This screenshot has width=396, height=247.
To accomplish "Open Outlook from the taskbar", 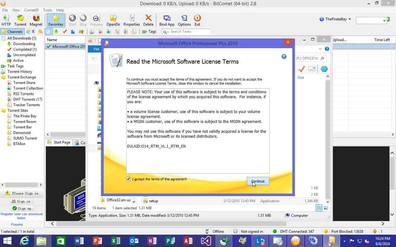I will (134, 241).
